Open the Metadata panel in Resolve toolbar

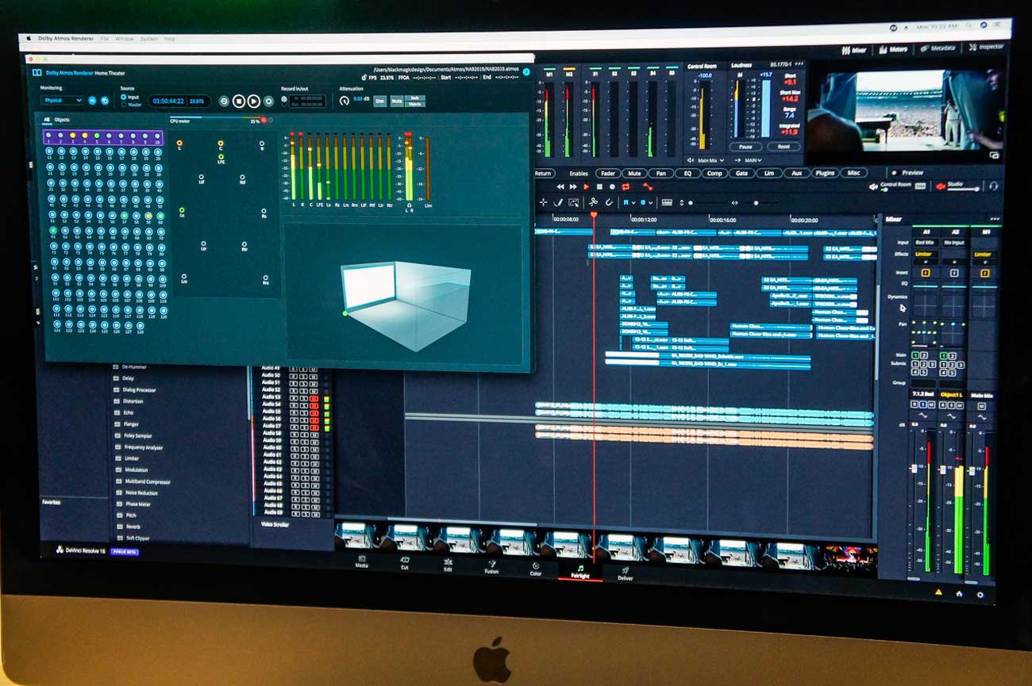(937, 48)
